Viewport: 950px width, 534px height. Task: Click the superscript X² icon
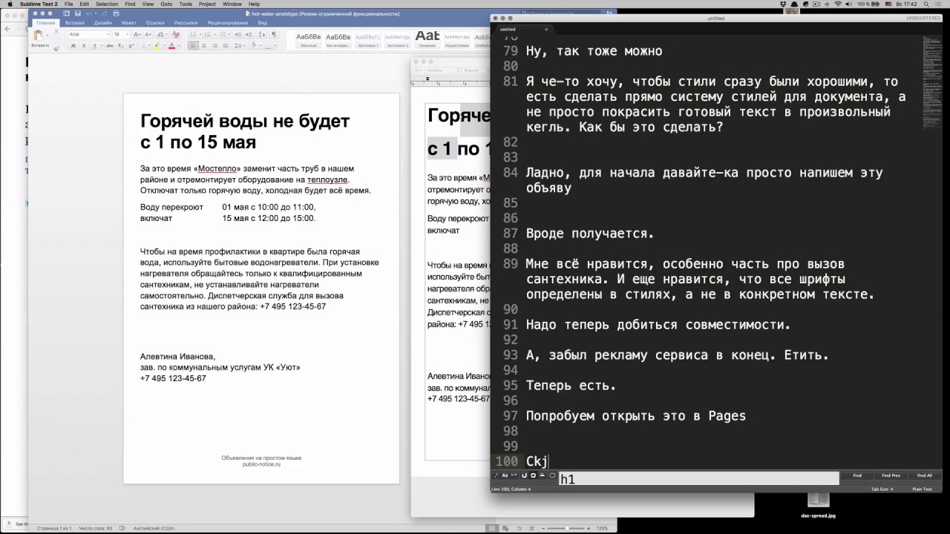click(x=131, y=45)
